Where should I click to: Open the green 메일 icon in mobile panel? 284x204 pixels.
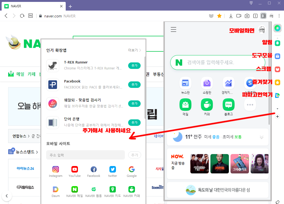point(185,105)
